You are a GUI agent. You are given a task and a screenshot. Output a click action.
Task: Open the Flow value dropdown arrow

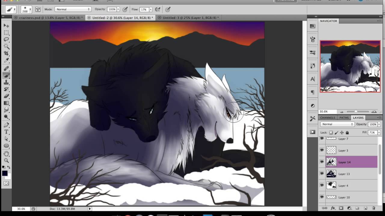point(150,9)
